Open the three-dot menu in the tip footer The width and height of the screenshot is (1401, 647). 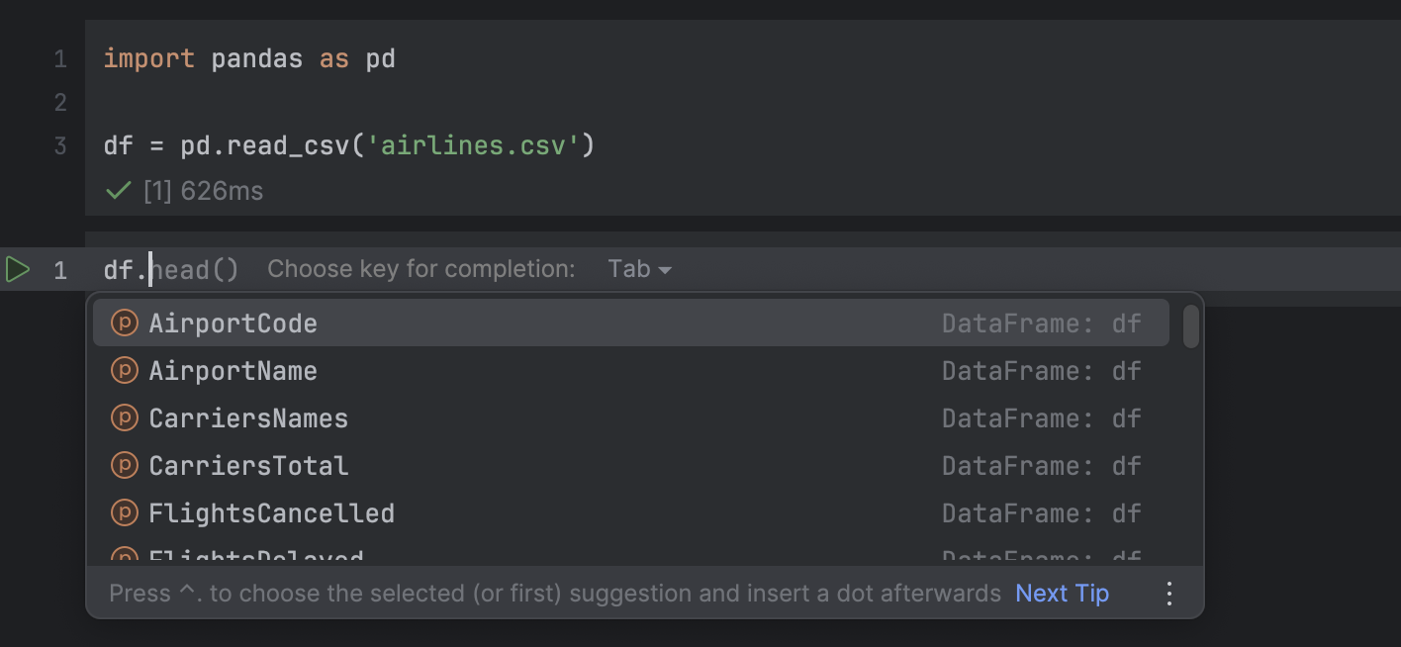pyautogui.click(x=1168, y=593)
